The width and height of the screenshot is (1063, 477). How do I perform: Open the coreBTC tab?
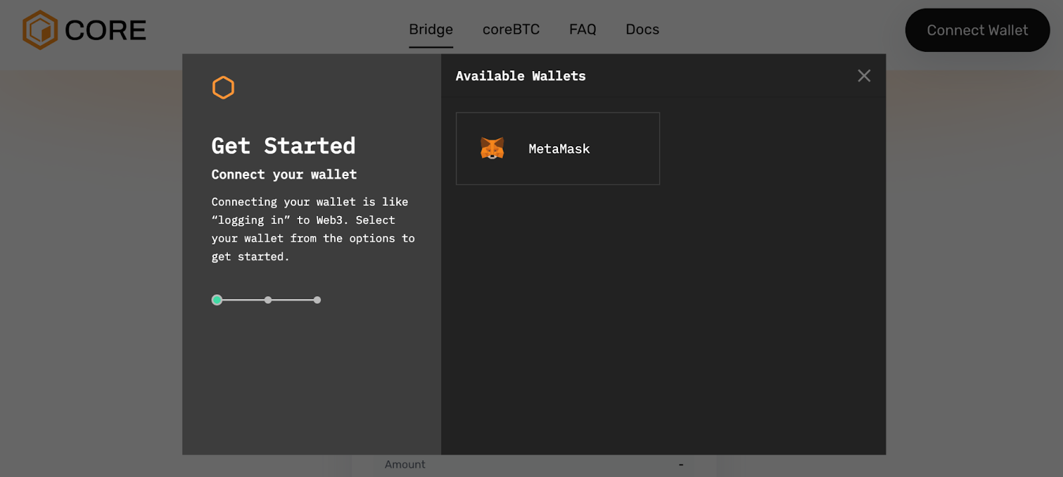[511, 30]
